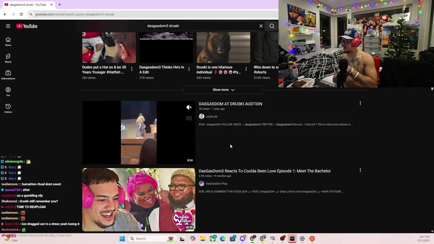This screenshot has height=244, width=434.
Task: Open Subscriptions from the sidebar
Action: click(x=8, y=75)
